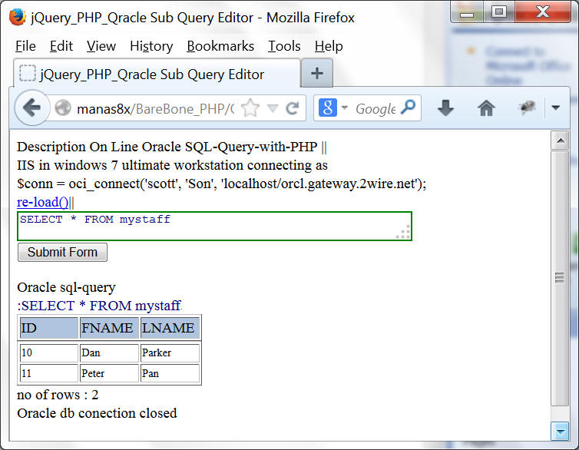Open the search engine selector dropdown arrow
This screenshot has height=450, width=579.
tap(345, 108)
